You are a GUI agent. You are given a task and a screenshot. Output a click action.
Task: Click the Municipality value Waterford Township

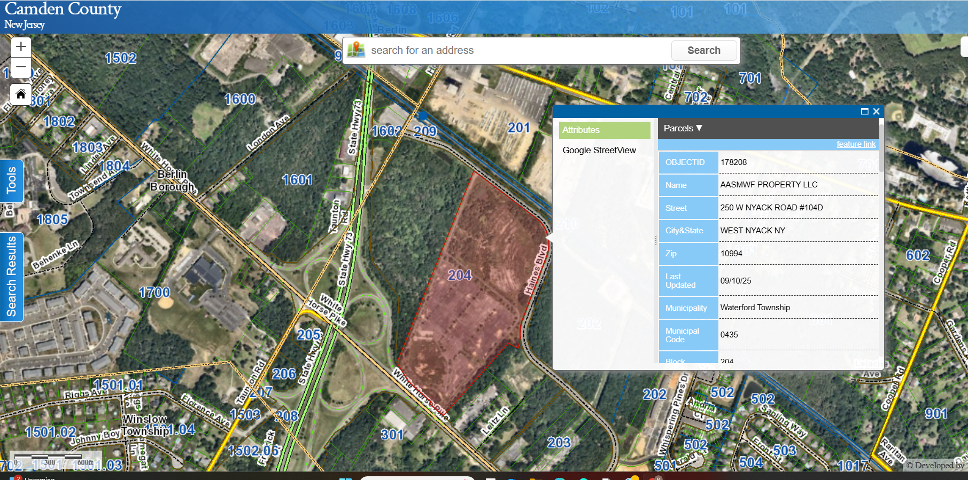click(755, 308)
